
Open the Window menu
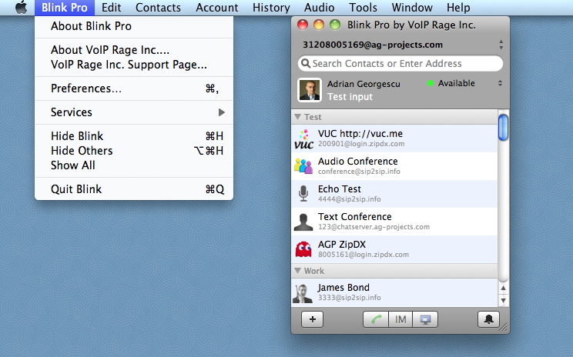412,7
